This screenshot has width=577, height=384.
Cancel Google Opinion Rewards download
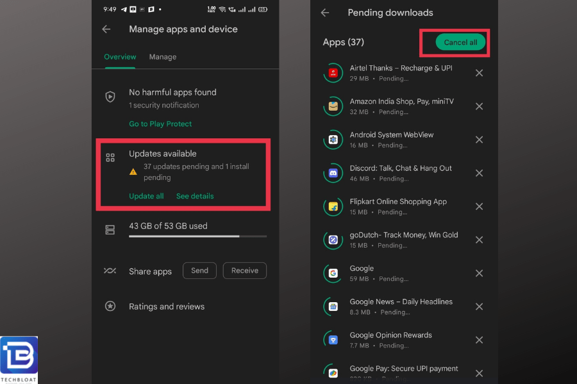[479, 340]
